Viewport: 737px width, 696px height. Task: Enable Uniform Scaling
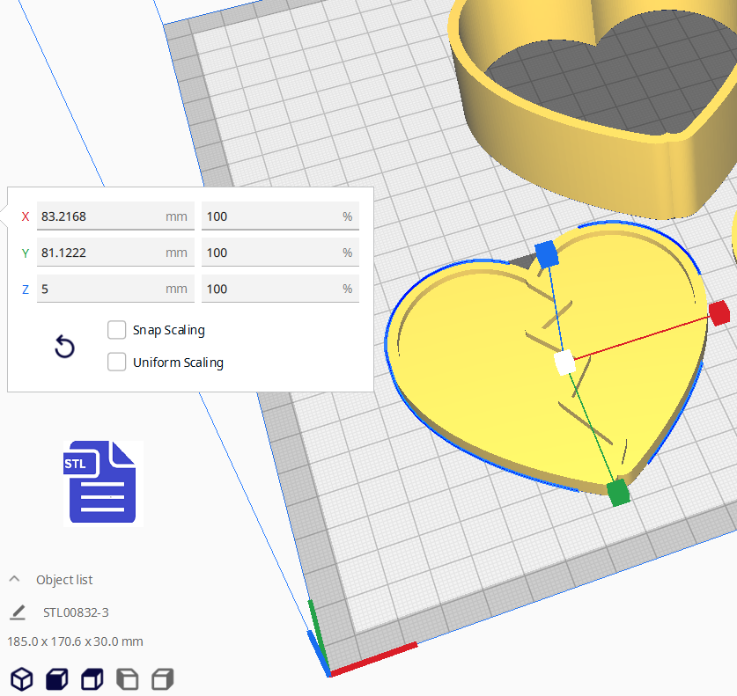pos(116,362)
